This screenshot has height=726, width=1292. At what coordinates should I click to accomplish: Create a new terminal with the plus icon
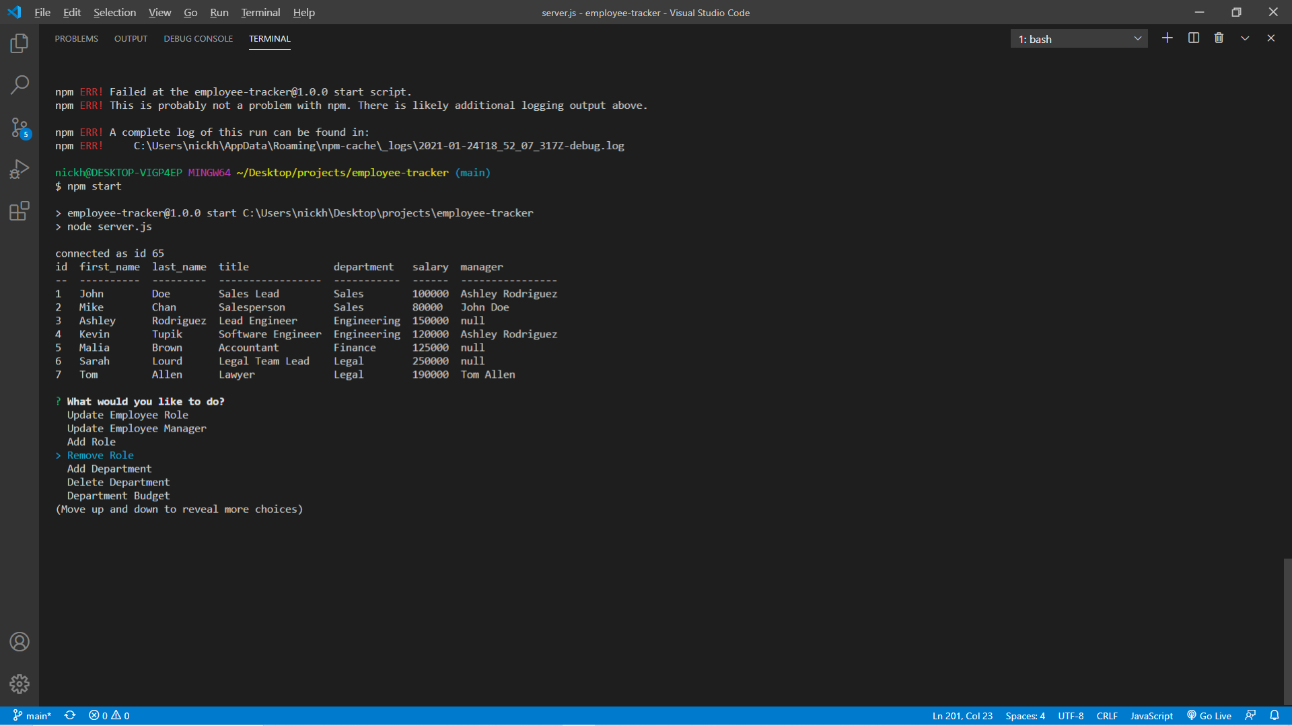pyautogui.click(x=1168, y=38)
